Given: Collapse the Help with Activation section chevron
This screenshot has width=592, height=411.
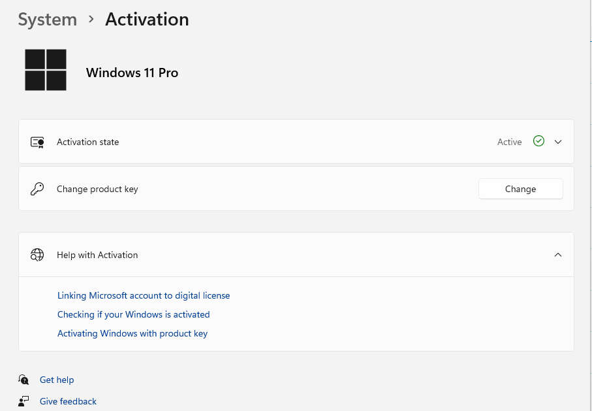Looking at the screenshot, I should click(x=558, y=255).
